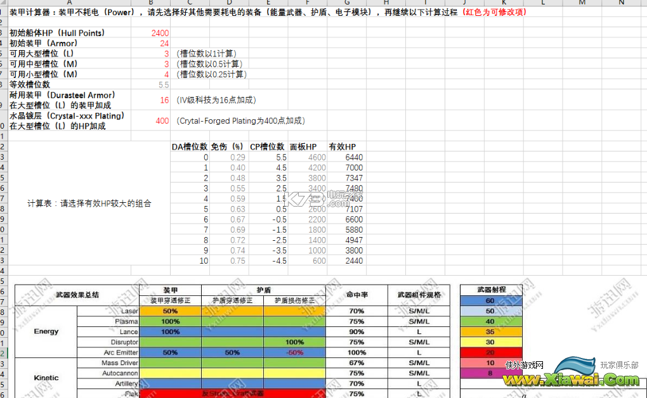
Task: Click the Energy category cell
Action: (x=46, y=331)
